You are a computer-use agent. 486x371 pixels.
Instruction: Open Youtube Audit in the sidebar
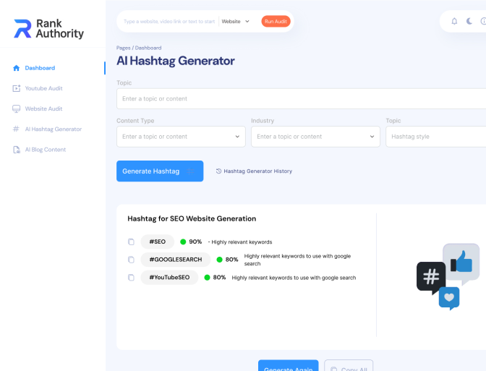click(43, 88)
